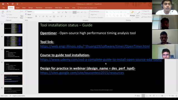Open the taucontest2015 resources link
178x100 pixels.
[82, 73]
